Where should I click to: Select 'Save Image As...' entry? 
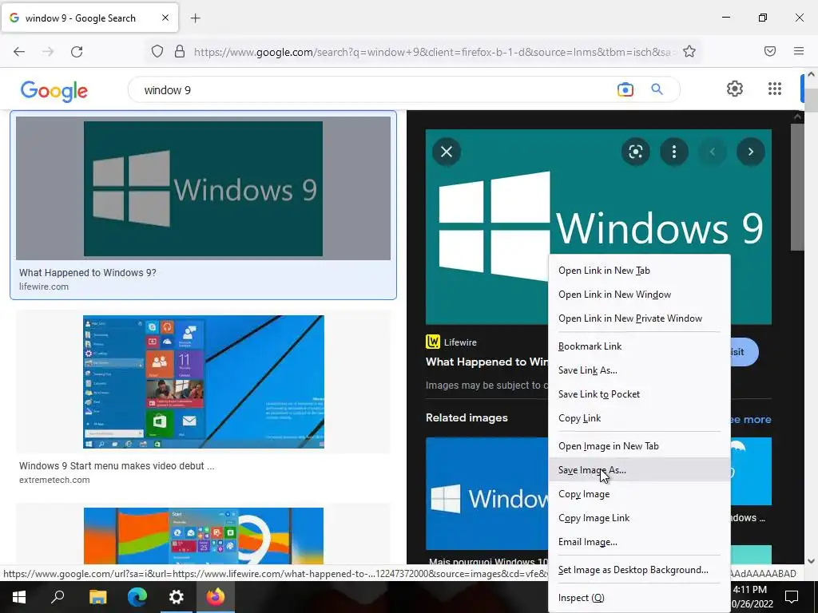[639, 470]
